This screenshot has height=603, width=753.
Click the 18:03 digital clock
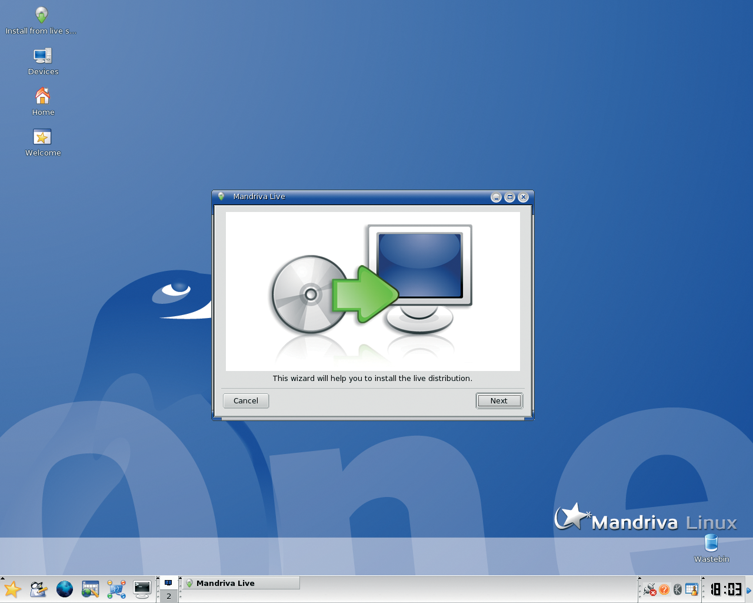pos(726,589)
